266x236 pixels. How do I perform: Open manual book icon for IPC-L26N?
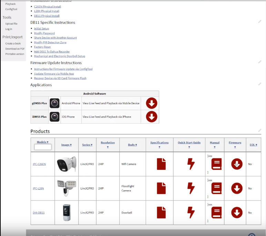pos(216,188)
